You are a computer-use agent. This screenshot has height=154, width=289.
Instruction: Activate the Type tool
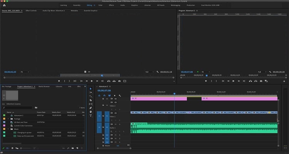[x=91, y=115]
